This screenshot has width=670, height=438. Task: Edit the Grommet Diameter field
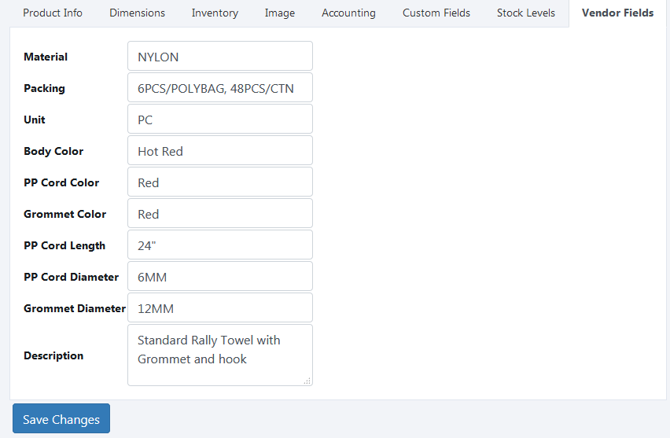[220, 308]
